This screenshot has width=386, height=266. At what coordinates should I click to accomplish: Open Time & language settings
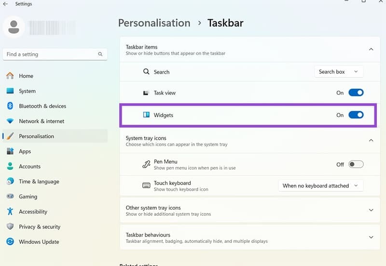(x=55, y=182)
